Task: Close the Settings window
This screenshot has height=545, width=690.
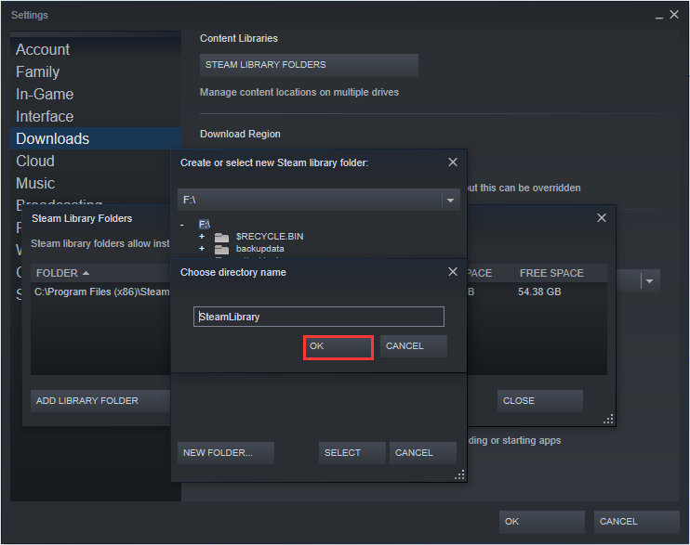Action: [x=674, y=15]
